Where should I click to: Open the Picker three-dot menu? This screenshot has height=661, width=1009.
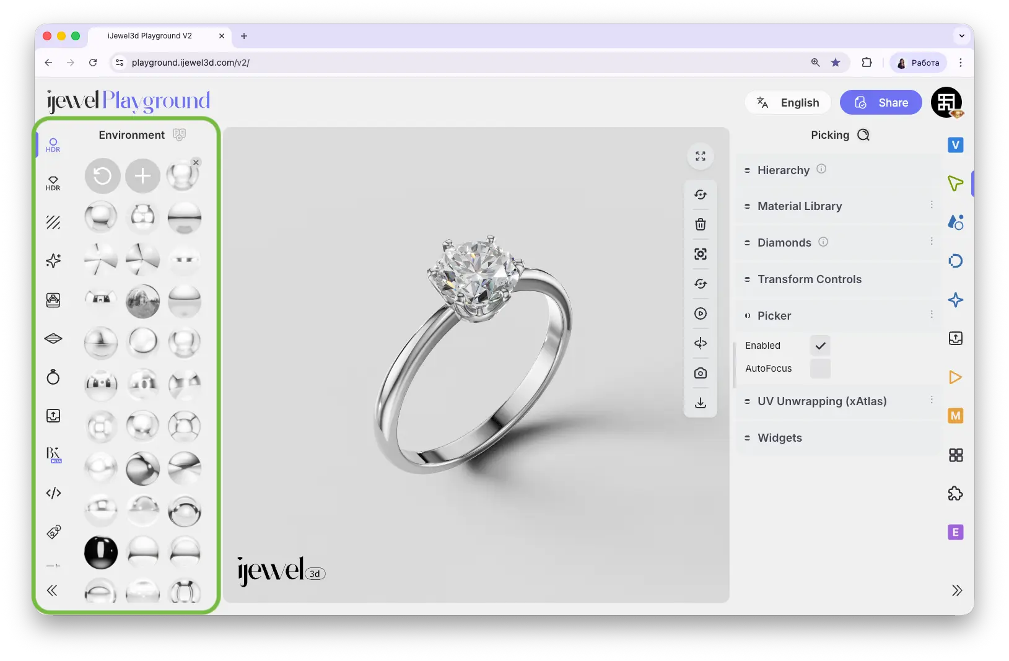932,314
